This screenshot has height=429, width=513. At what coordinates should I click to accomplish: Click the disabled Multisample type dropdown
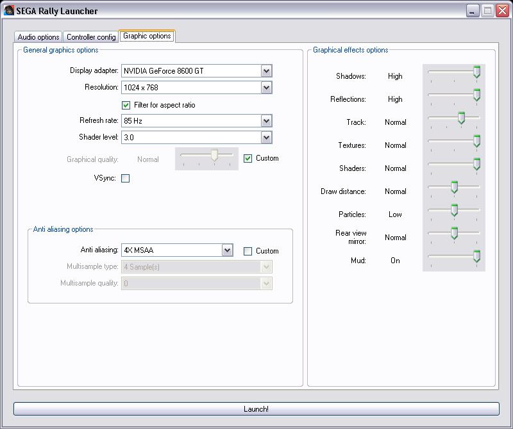click(x=197, y=267)
